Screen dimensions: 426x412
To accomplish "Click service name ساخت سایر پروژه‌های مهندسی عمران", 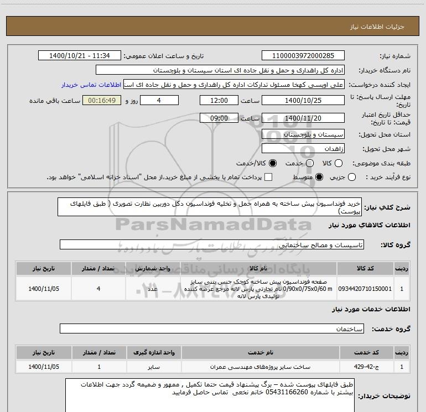I will click(x=260, y=367).
